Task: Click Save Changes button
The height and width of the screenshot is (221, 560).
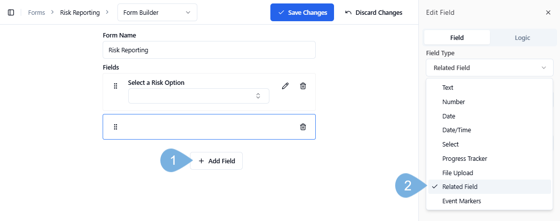Action: (302, 12)
